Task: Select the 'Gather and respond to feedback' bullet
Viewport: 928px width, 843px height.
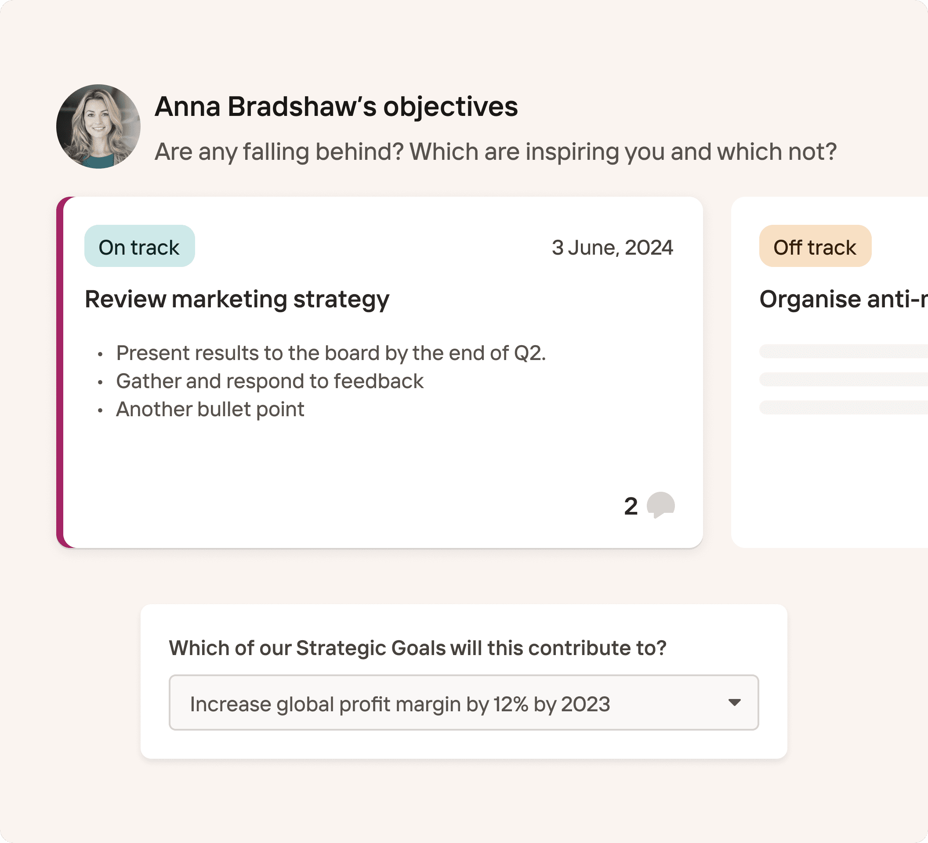Action: 269,381
